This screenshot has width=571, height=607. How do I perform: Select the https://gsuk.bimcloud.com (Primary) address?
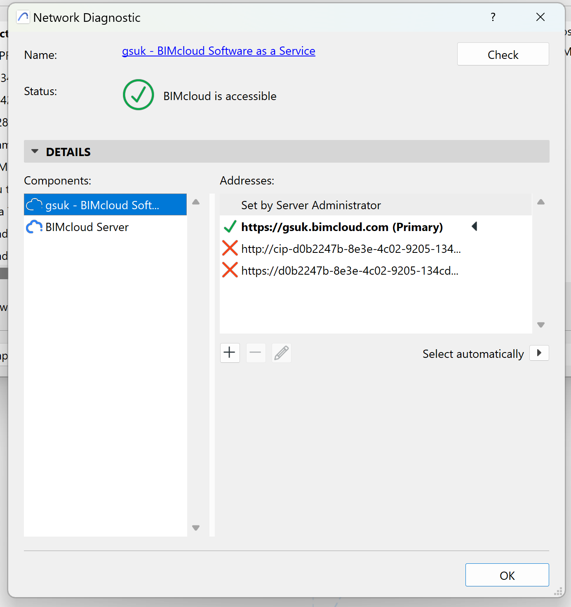tap(376, 227)
